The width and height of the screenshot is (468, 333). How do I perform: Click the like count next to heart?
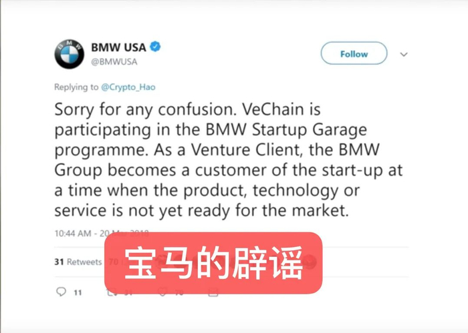click(x=179, y=293)
